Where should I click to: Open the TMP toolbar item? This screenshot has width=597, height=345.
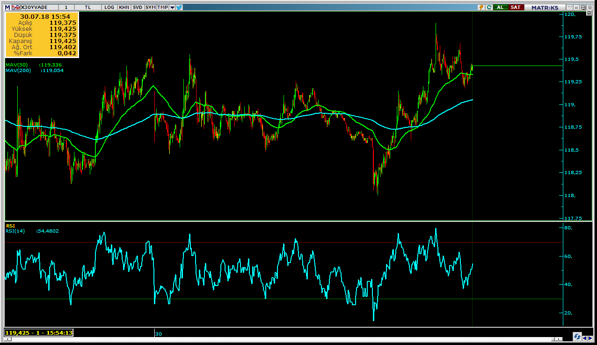coord(162,7)
